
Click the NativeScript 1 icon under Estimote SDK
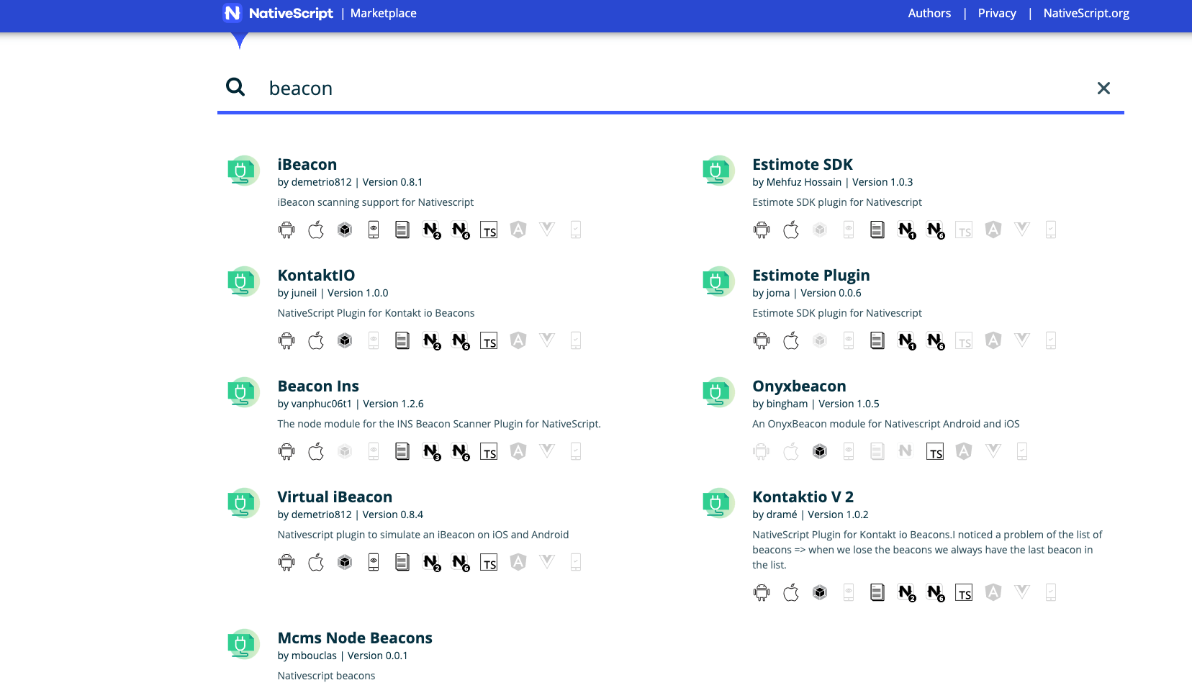coord(906,230)
